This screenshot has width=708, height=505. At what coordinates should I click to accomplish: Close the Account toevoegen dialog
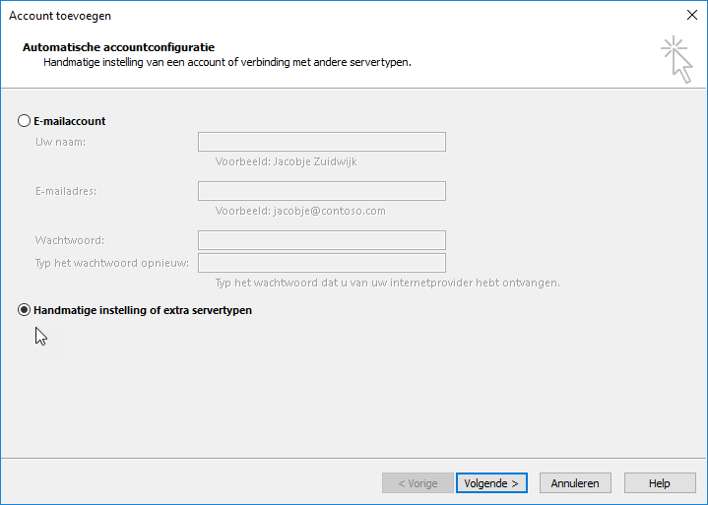click(691, 15)
